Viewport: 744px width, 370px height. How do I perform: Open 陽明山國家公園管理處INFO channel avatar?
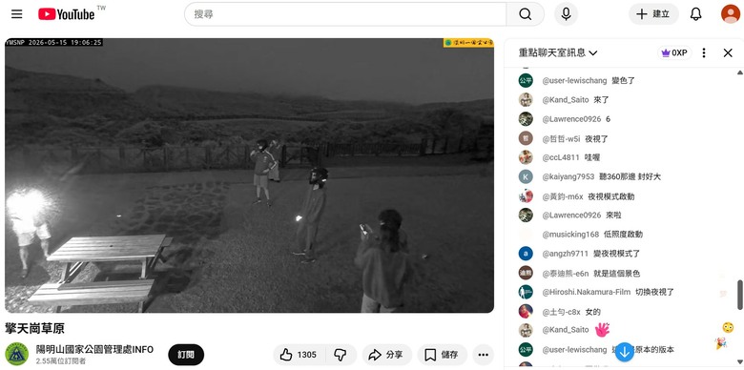[16, 354]
